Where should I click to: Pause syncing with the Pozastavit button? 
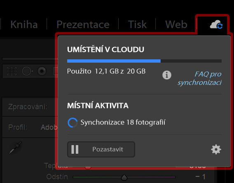pos(101,149)
